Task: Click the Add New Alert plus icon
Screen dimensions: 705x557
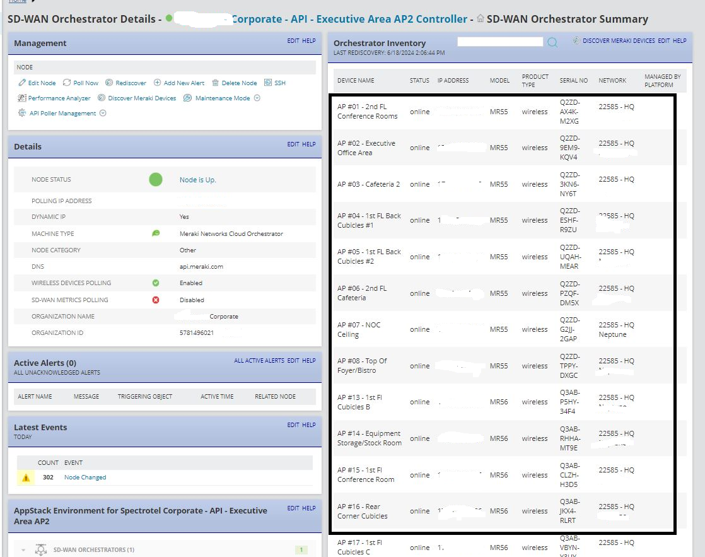Action: tap(158, 83)
